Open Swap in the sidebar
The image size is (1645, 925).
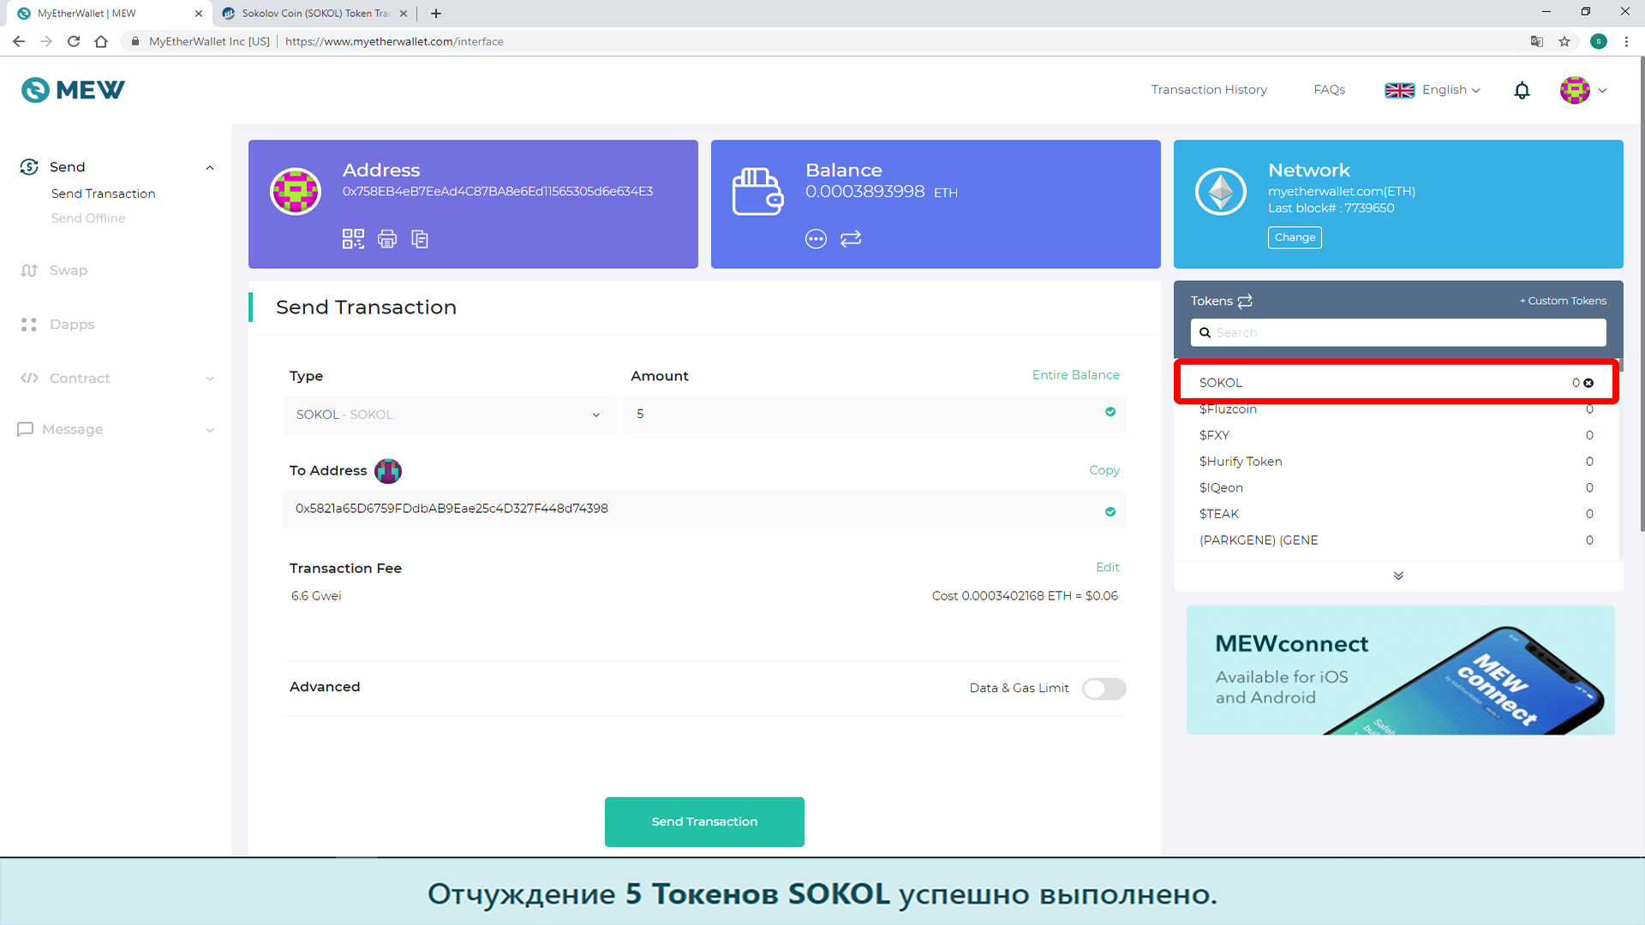click(53, 271)
